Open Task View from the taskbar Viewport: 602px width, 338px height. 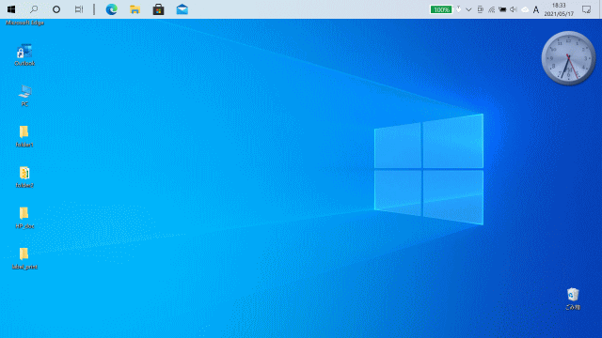[x=79, y=9]
